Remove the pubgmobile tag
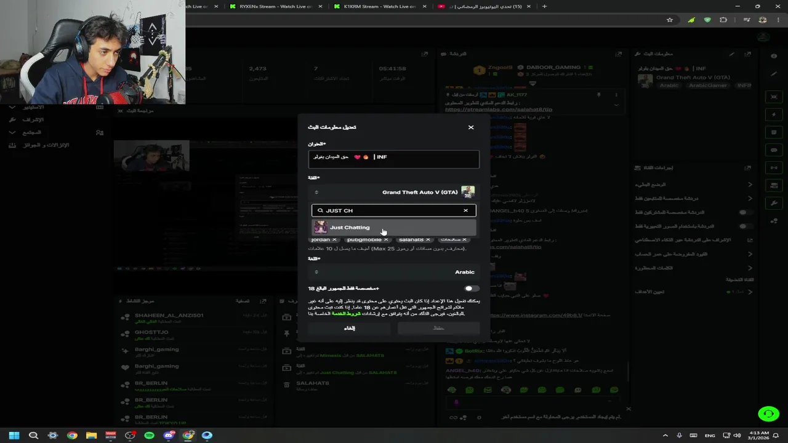 click(x=386, y=239)
